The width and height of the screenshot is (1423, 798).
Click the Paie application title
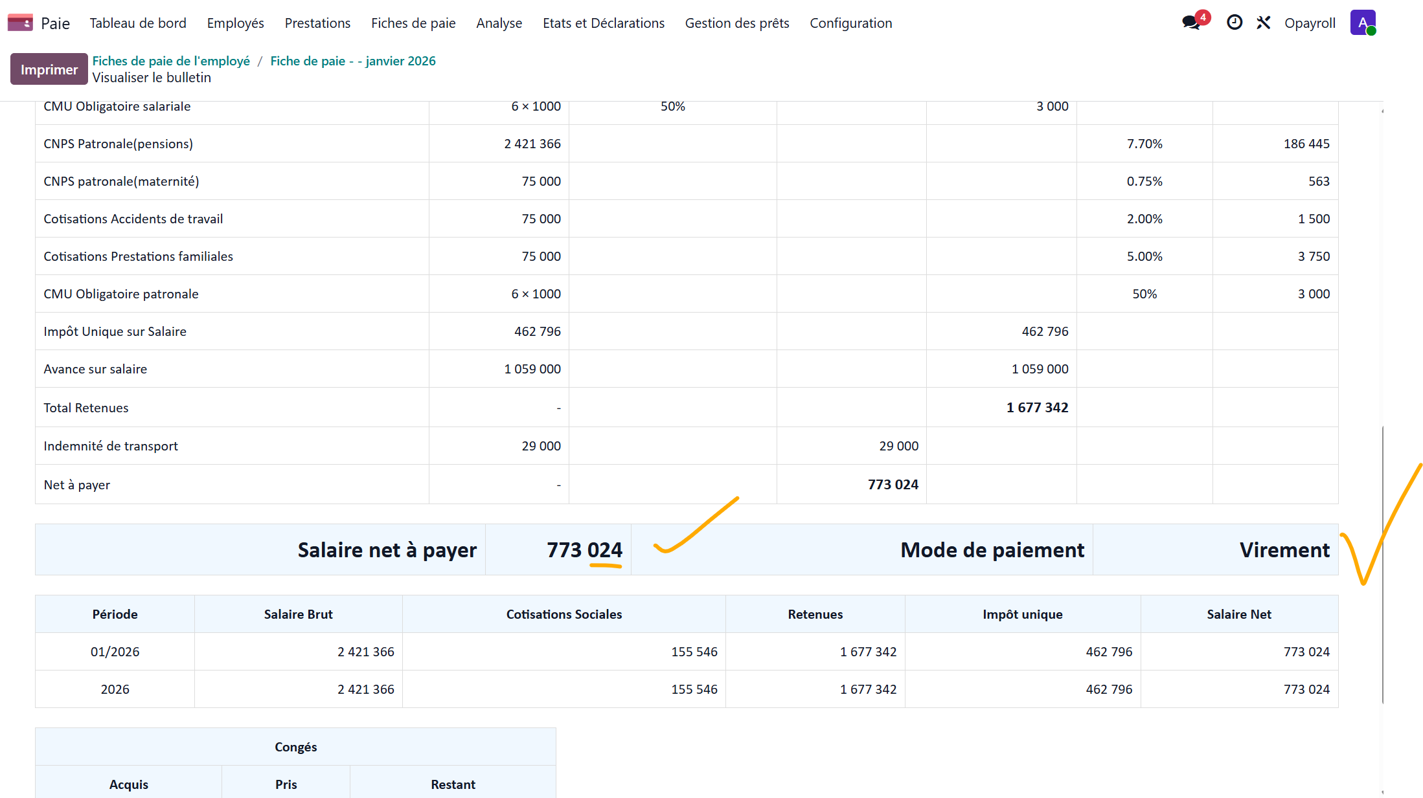pos(55,23)
